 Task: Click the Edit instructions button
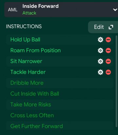[103, 27]
